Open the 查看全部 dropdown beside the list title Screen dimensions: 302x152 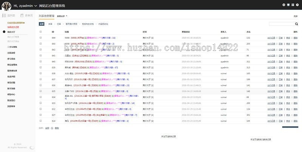tap(62, 16)
